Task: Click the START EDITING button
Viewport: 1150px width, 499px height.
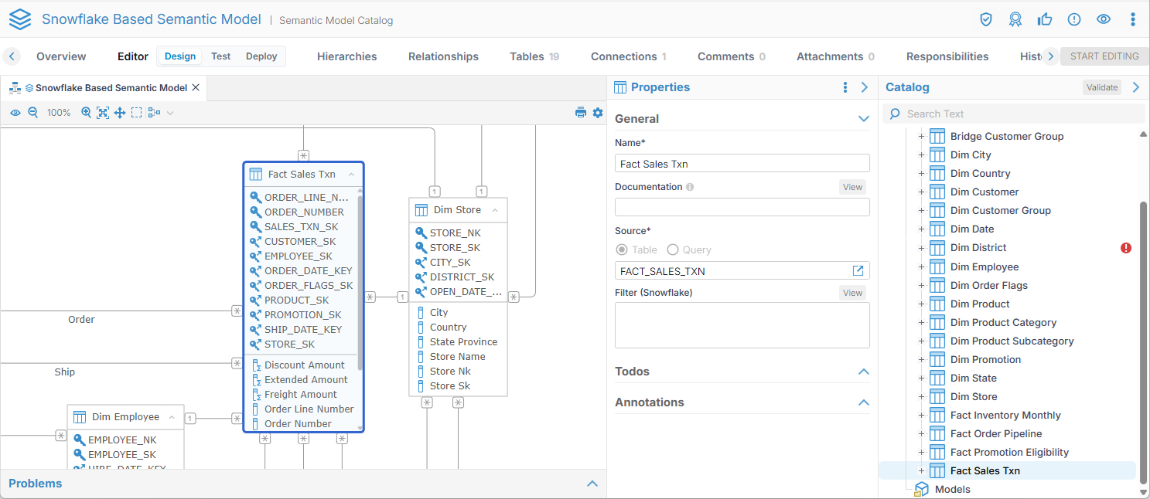Action: click(1104, 56)
